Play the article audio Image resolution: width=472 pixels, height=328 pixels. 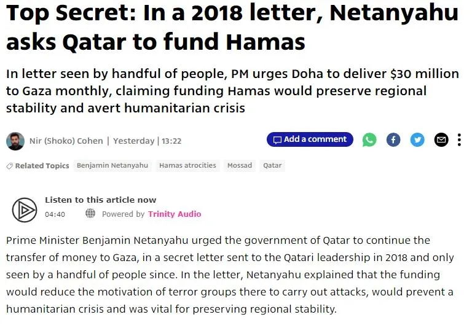pos(24,210)
